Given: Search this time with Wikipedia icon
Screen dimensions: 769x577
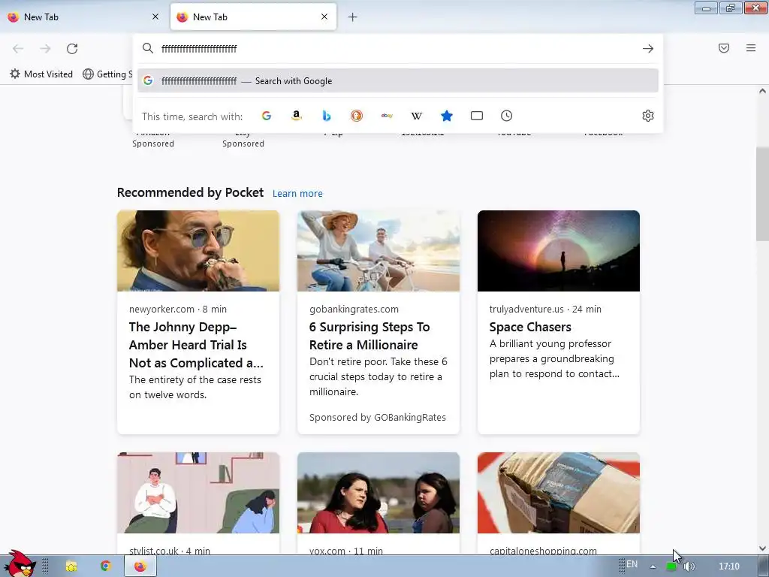Looking at the screenshot, I should 416,116.
